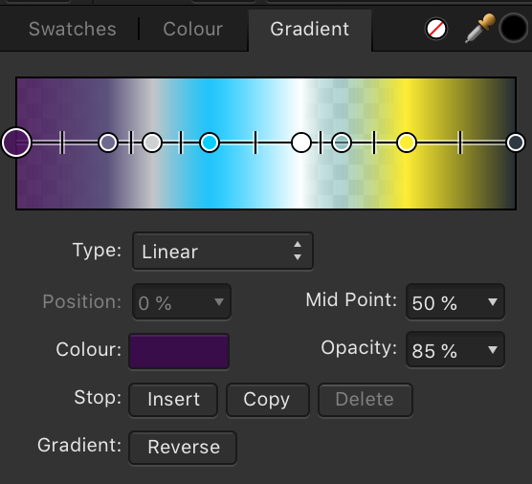
Task: Switch to the Swatches tab
Action: 73,29
